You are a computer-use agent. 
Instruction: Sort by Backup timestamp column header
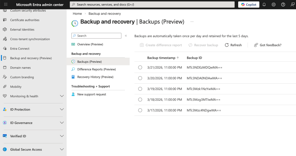click(x=161, y=58)
